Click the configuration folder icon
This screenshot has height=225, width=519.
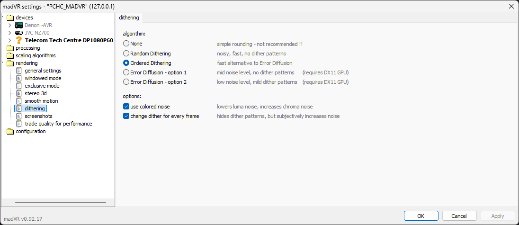[10, 131]
